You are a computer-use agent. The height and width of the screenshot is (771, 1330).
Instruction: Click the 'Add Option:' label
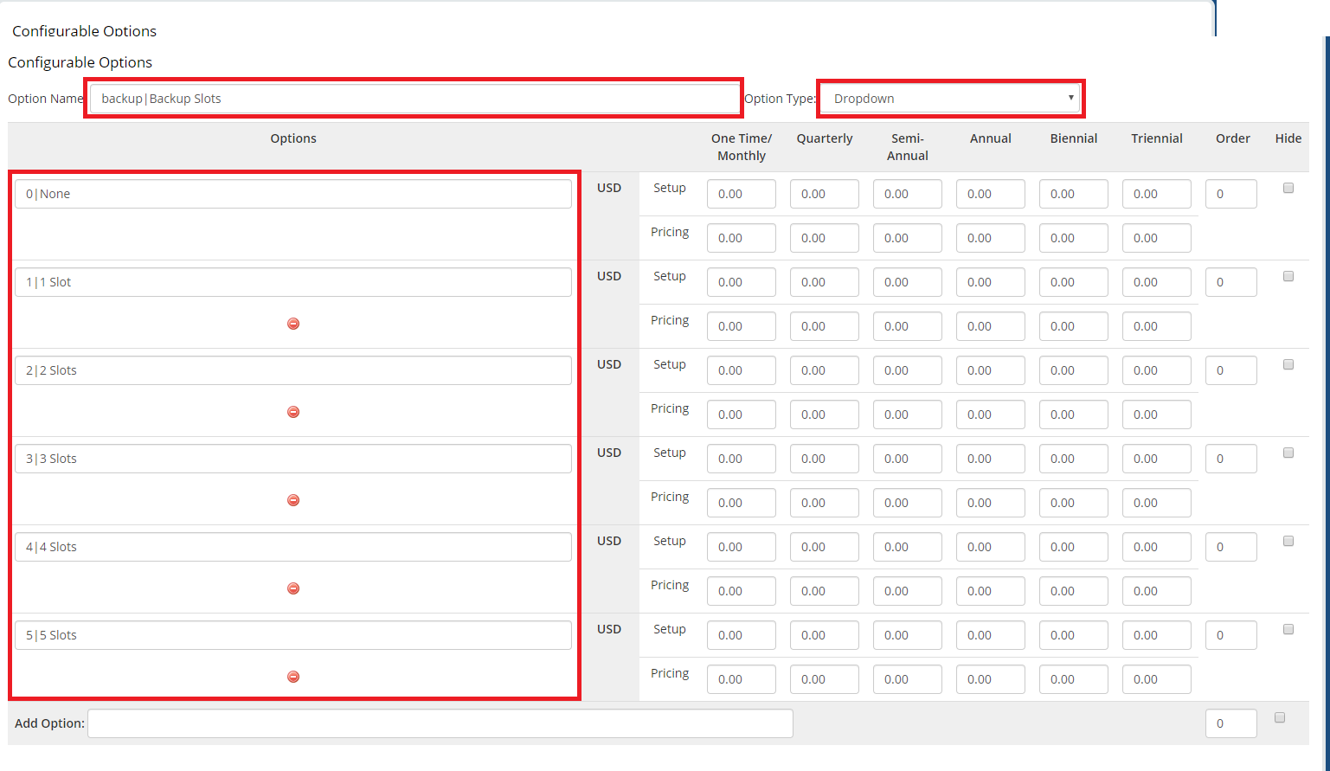coord(49,723)
